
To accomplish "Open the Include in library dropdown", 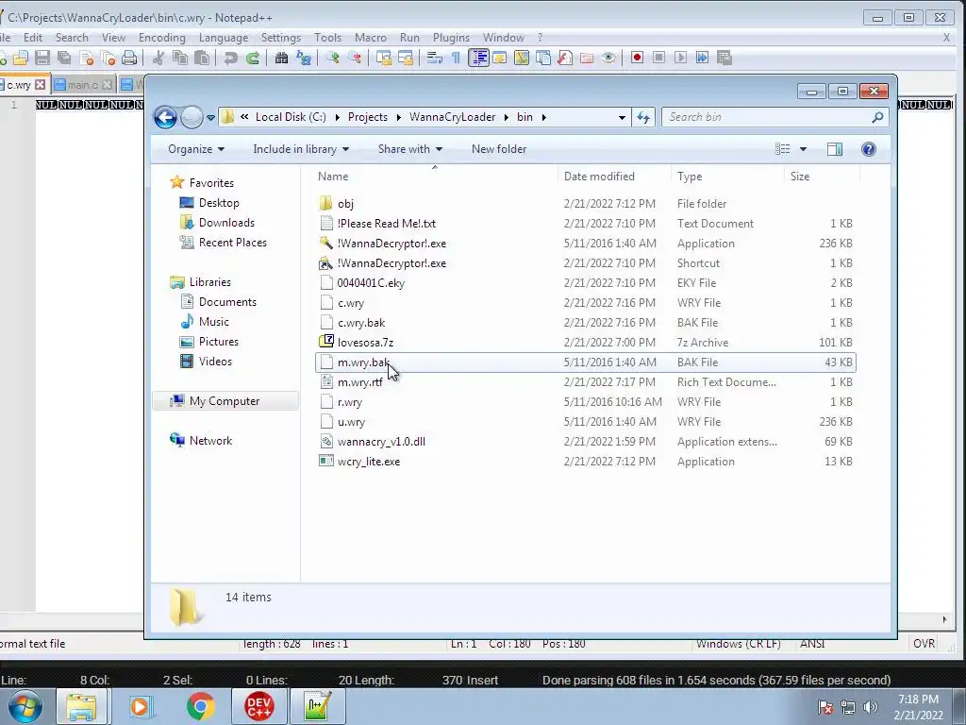I will tap(301, 149).
